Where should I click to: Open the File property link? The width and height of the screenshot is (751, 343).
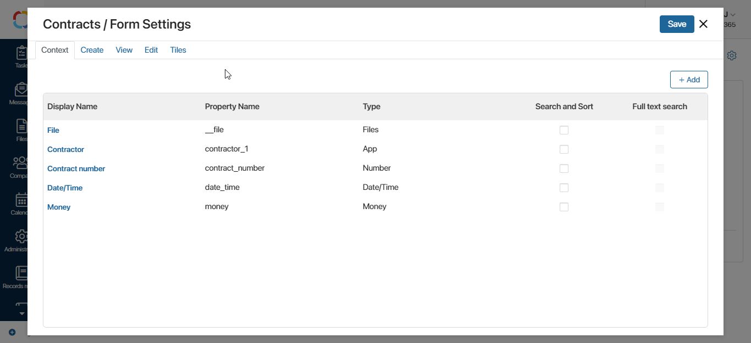(53, 130)
